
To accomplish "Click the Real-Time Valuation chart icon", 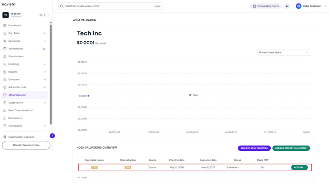I will [5, 110].
